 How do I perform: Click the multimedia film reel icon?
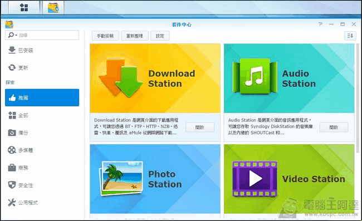(x=12, y=150)
